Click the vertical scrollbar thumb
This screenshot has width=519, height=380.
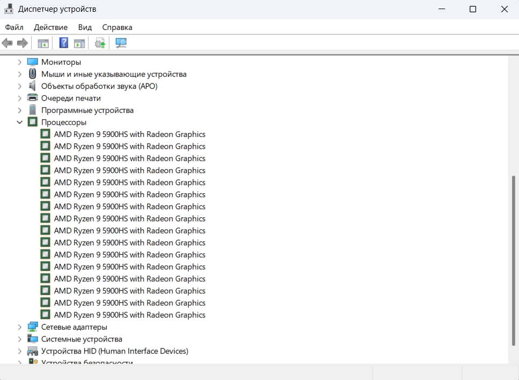(x=514, y=261)
